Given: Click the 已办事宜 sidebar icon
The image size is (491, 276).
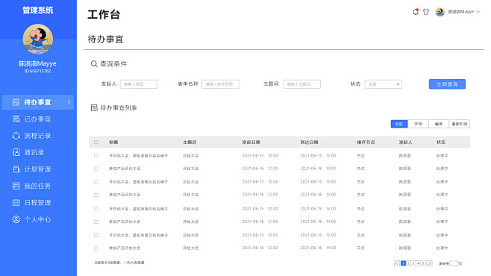Looking at the screenshot, I should (x=16, y=119).
